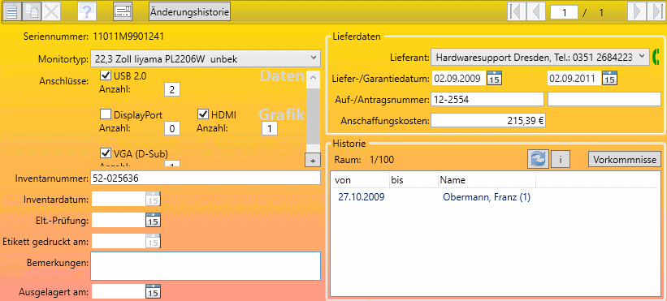Viewport: 667px width, 301px height.
Task: Click the label card icon in toolbar
Action: click(123, 12)
